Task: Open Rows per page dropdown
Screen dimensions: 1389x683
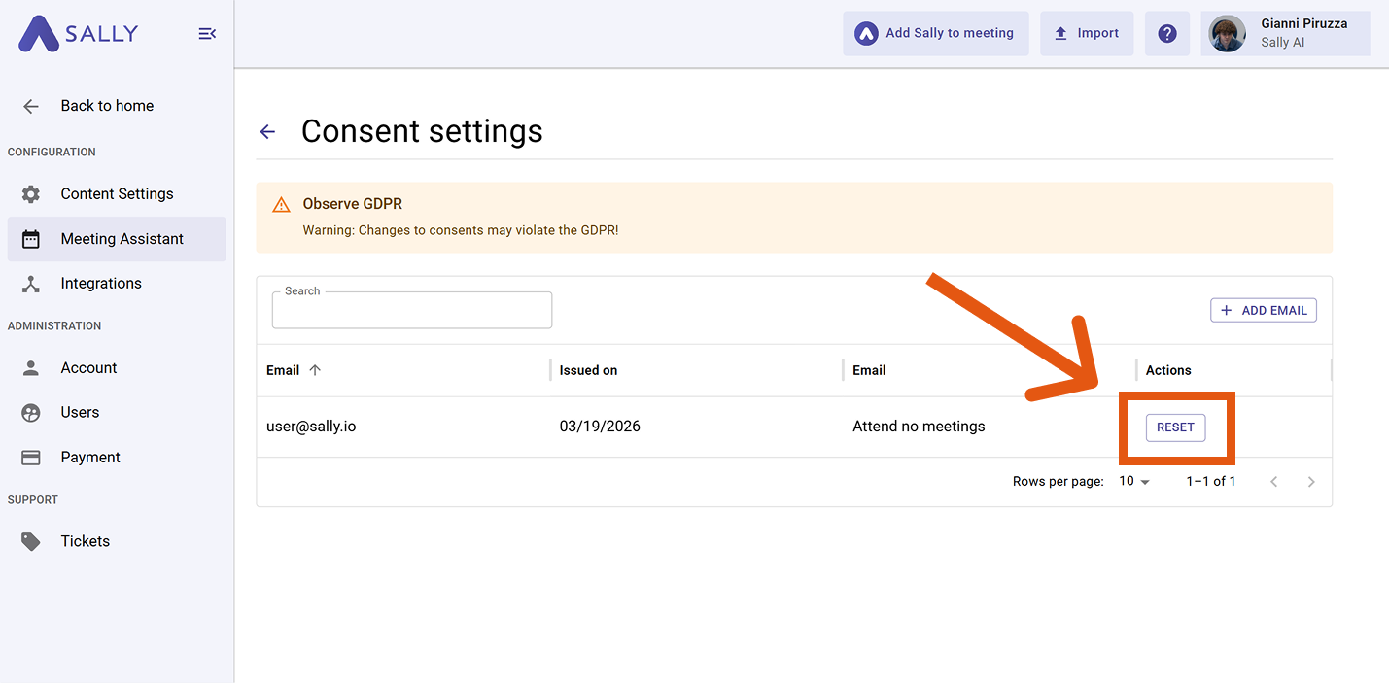Action: coord(1133,482)
